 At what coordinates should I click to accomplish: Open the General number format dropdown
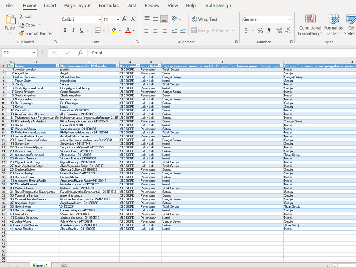[x=289, y=19]
